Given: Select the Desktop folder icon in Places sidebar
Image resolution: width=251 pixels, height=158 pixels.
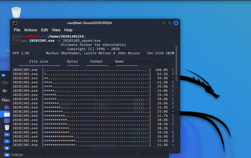Looking at the screenshot, I should (7, 121).
